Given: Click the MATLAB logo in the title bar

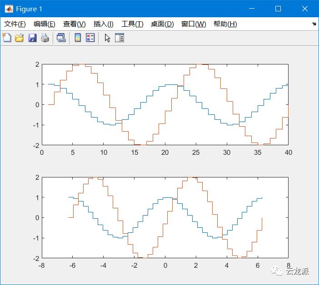Looking at the screenshot, I should 9,9.
